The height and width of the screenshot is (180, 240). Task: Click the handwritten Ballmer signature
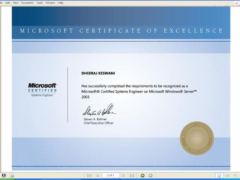click(x=99, y=110)
